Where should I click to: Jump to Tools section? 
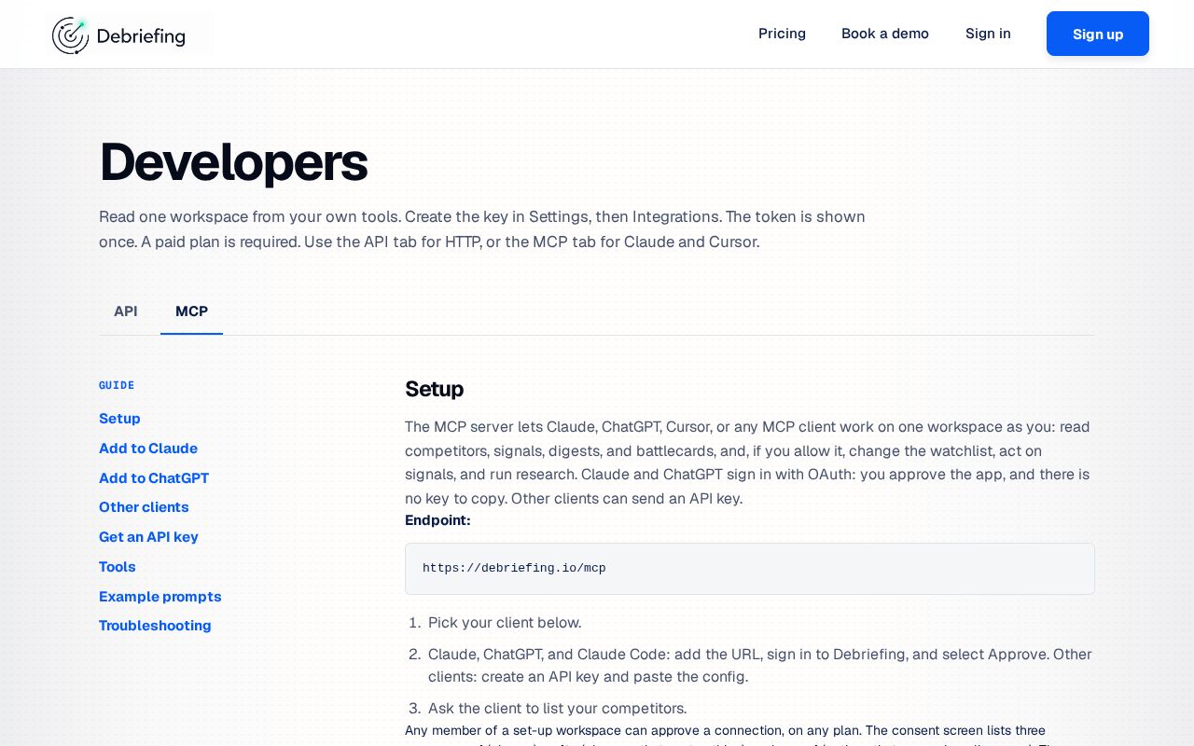pos(118,567)
